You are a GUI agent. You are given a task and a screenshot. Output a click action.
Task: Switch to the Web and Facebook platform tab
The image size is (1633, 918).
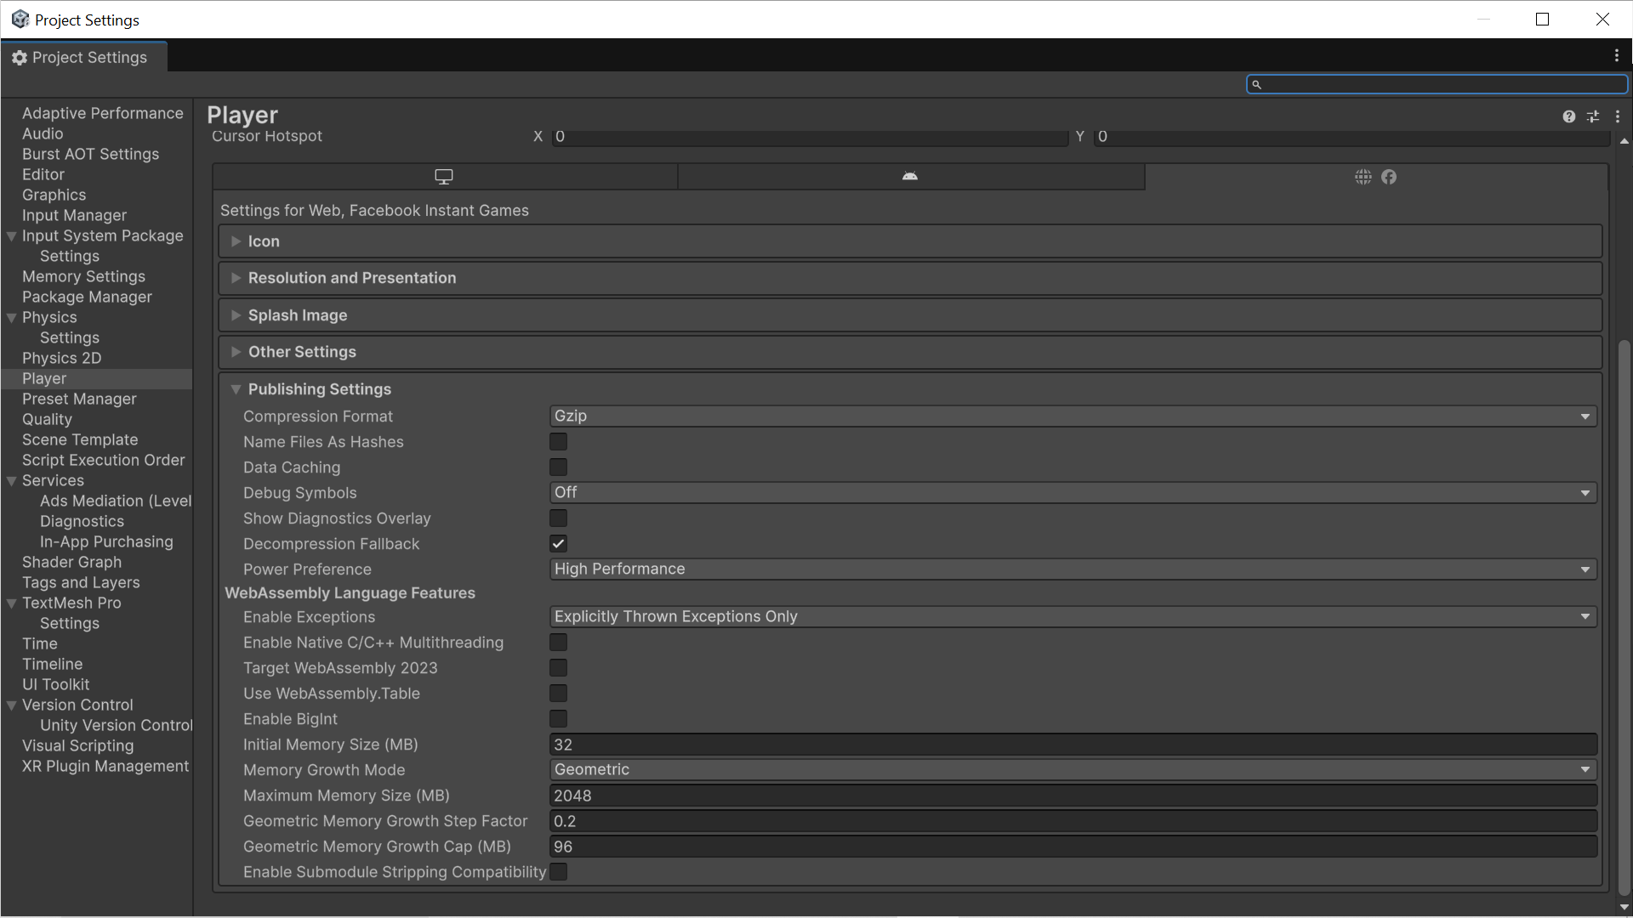point(1376,177)
